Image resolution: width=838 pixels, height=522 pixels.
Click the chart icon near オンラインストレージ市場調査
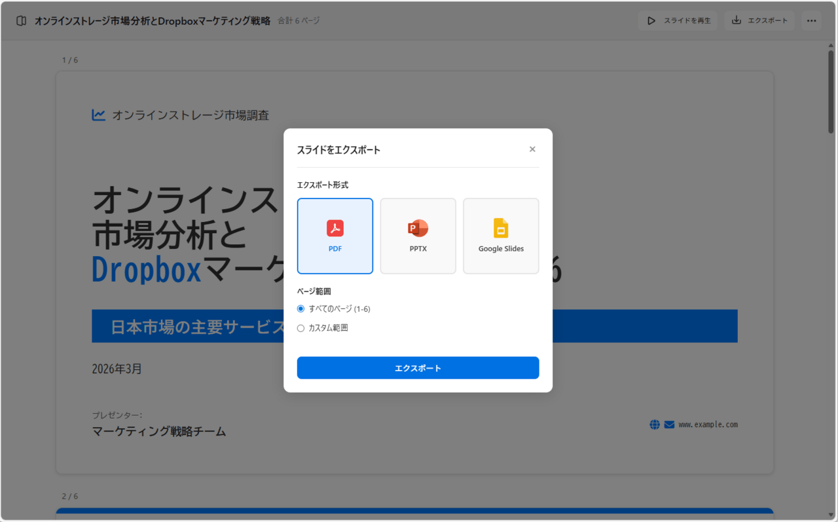pos(99,115)
